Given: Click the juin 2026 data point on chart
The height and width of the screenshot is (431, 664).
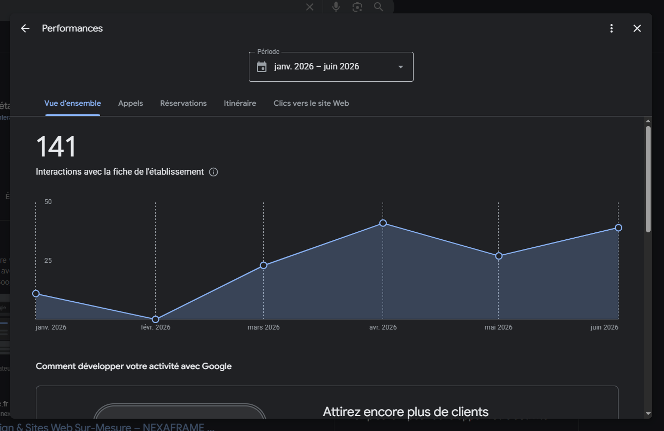Looking at the screenshot, I should pyautogui.click(x=619, y=228).
